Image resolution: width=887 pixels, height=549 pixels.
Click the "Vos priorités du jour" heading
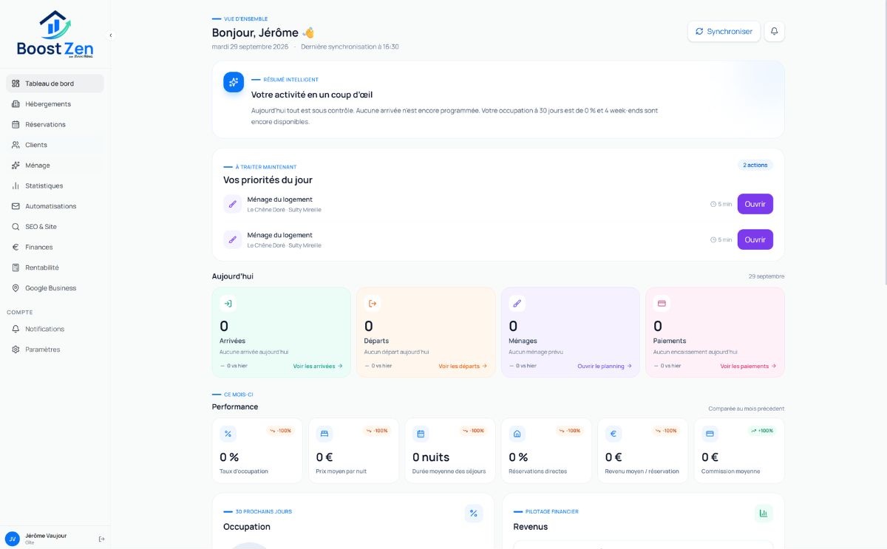point(268,180)
